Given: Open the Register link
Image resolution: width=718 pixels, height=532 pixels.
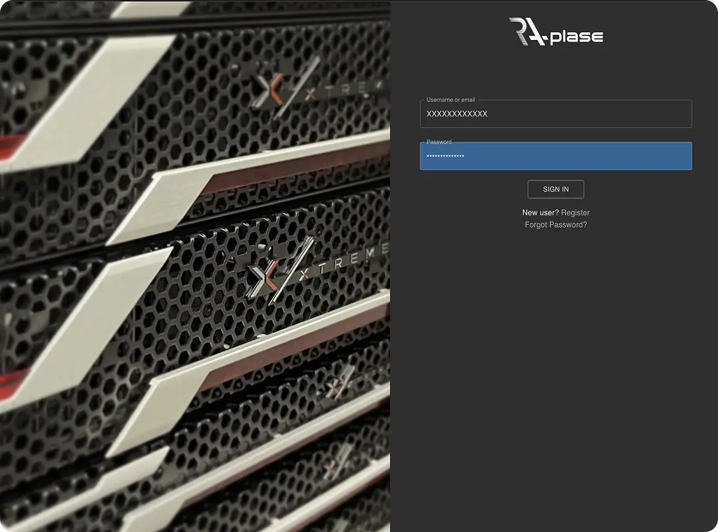Looking at the screenshot, I should pos(575,213).
